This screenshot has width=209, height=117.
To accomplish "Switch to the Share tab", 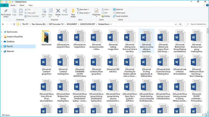I will click(22, 5).
